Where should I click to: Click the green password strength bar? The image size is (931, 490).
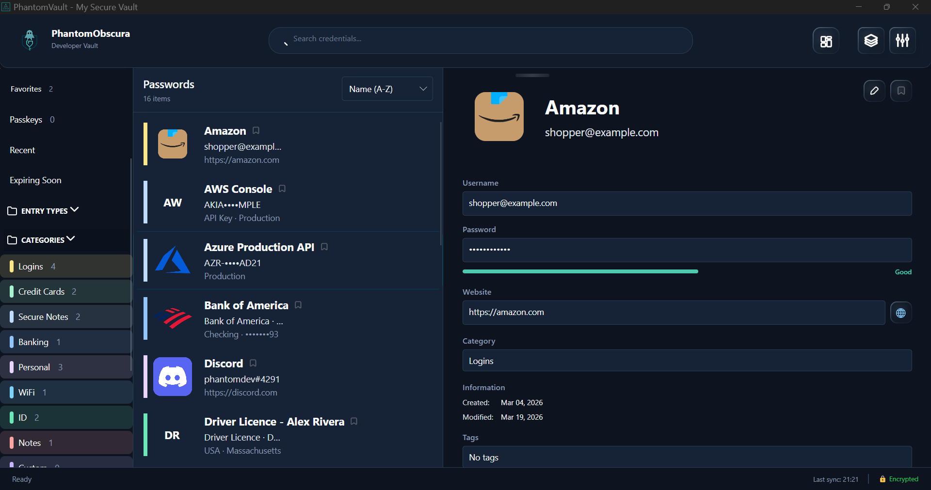[x=580, y=271]
